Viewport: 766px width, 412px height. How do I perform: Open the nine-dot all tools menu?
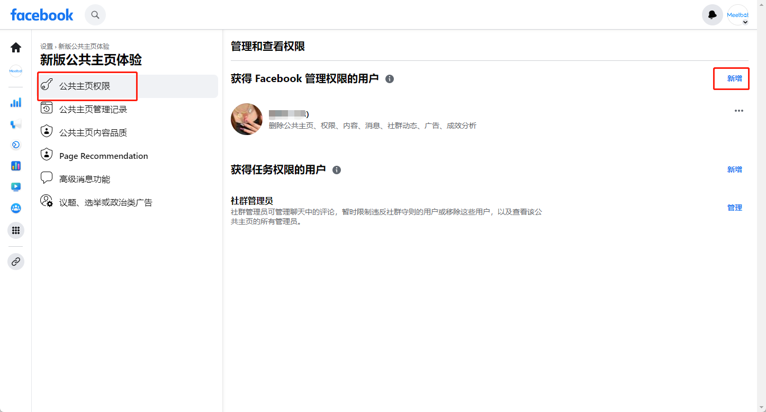(16, 230)
